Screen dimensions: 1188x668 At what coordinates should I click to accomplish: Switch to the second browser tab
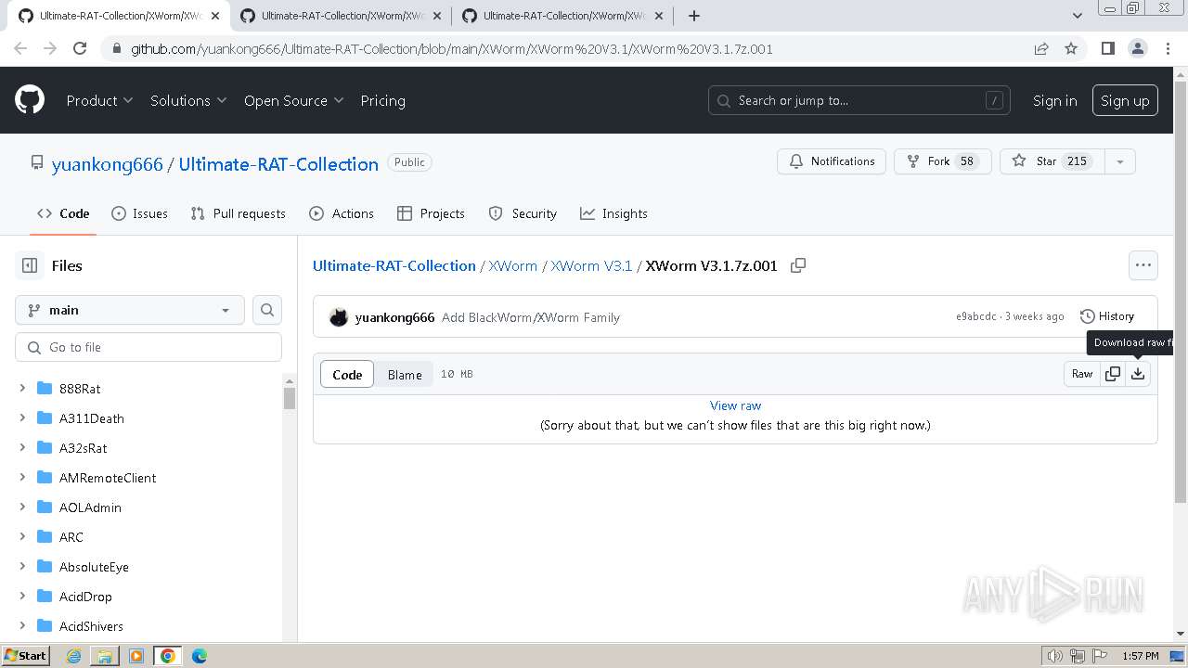(342, 16)
